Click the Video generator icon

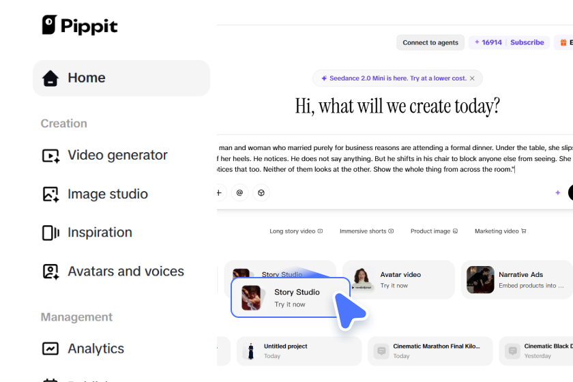(x=50, y=156)
